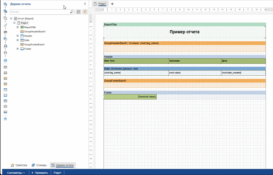
Task: Select the chart component icon in sidebar
Action: coord(5,46)
